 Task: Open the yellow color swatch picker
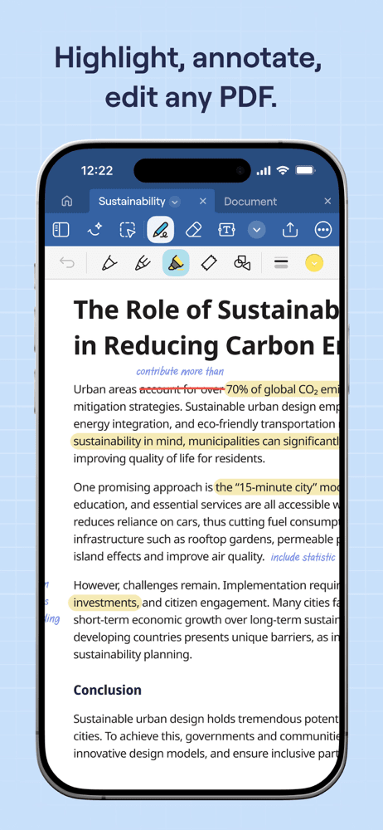(x=314, y=262)
